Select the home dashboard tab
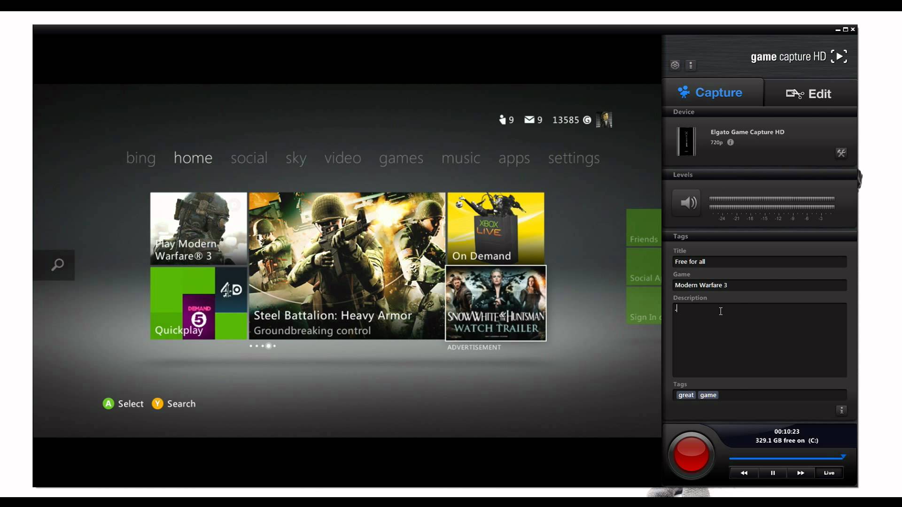 (193, 158)
